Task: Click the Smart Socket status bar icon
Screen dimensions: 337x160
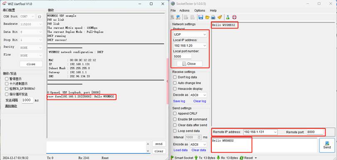Action: pos(172,158)
